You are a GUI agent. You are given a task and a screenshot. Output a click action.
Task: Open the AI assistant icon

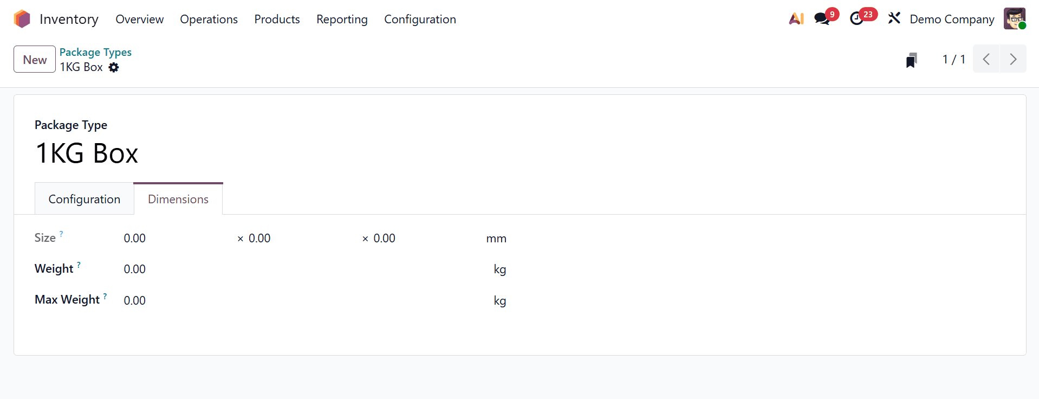coord(795,18)
